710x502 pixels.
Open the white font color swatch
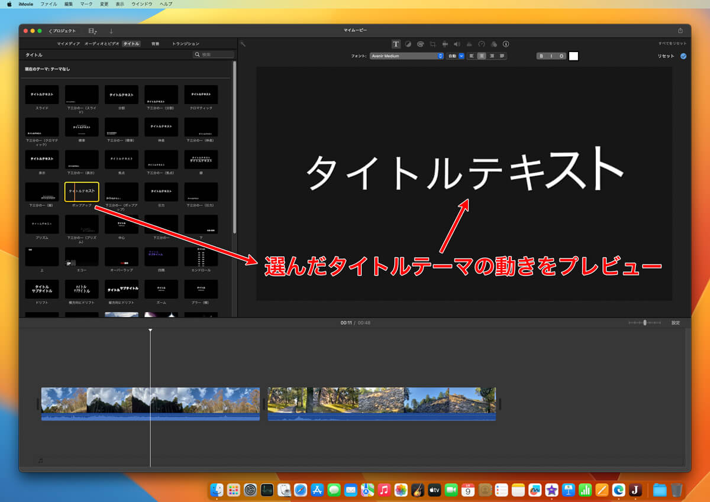573,56
